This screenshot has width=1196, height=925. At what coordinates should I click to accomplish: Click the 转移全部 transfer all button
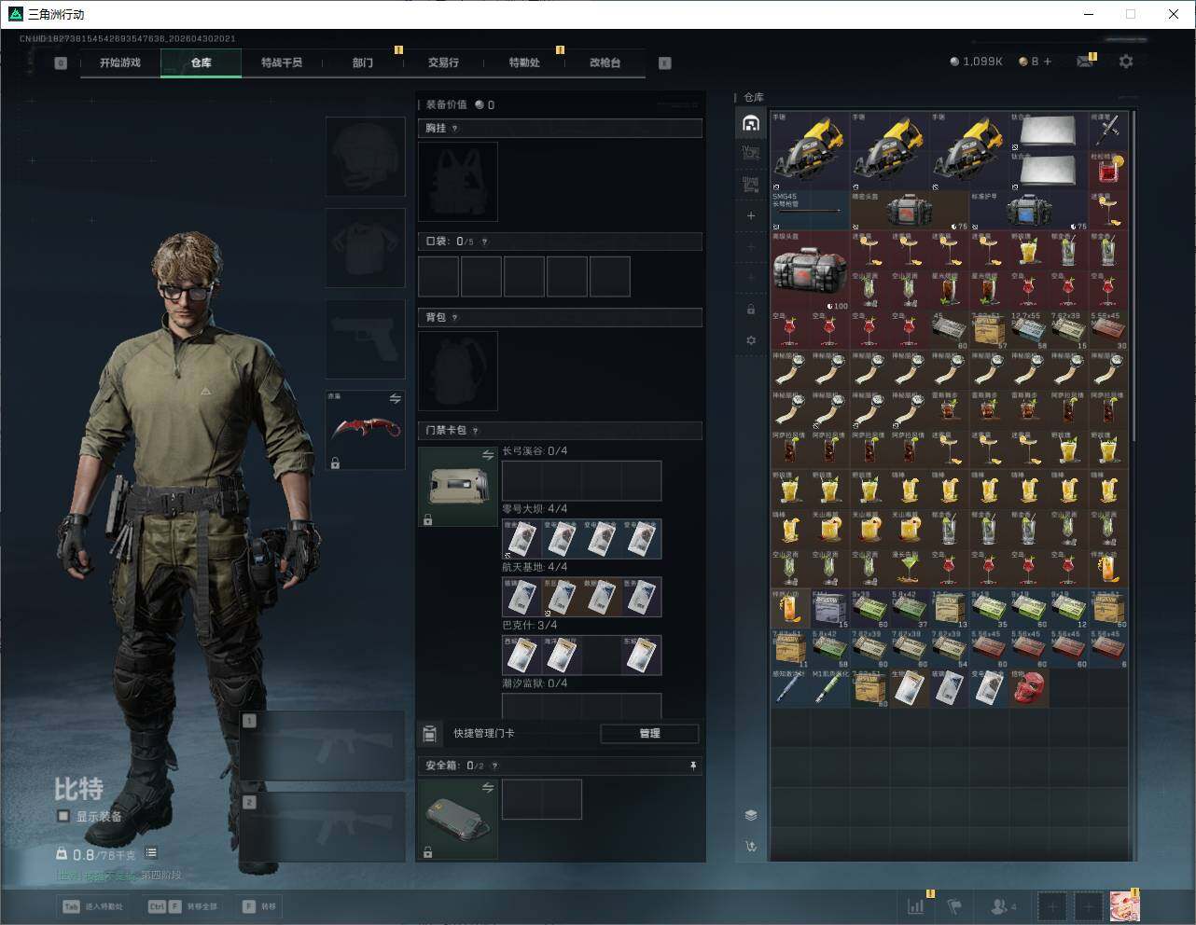[183, 906]
